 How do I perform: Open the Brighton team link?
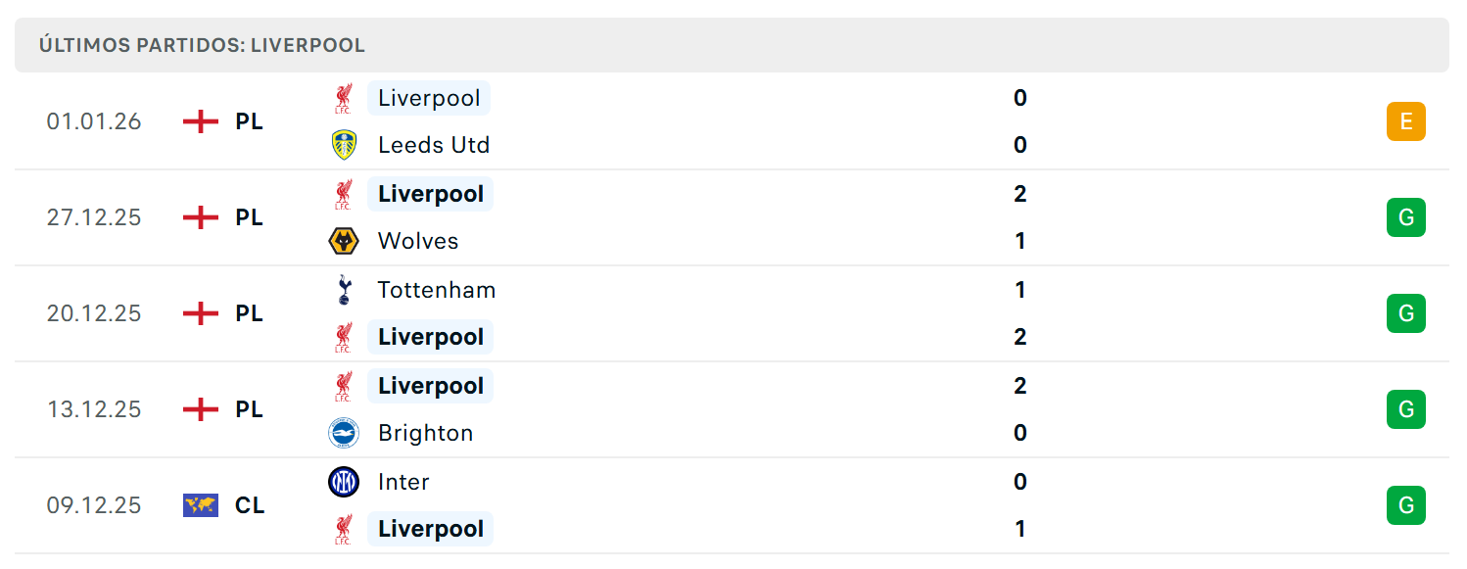[x=425, y=433]
